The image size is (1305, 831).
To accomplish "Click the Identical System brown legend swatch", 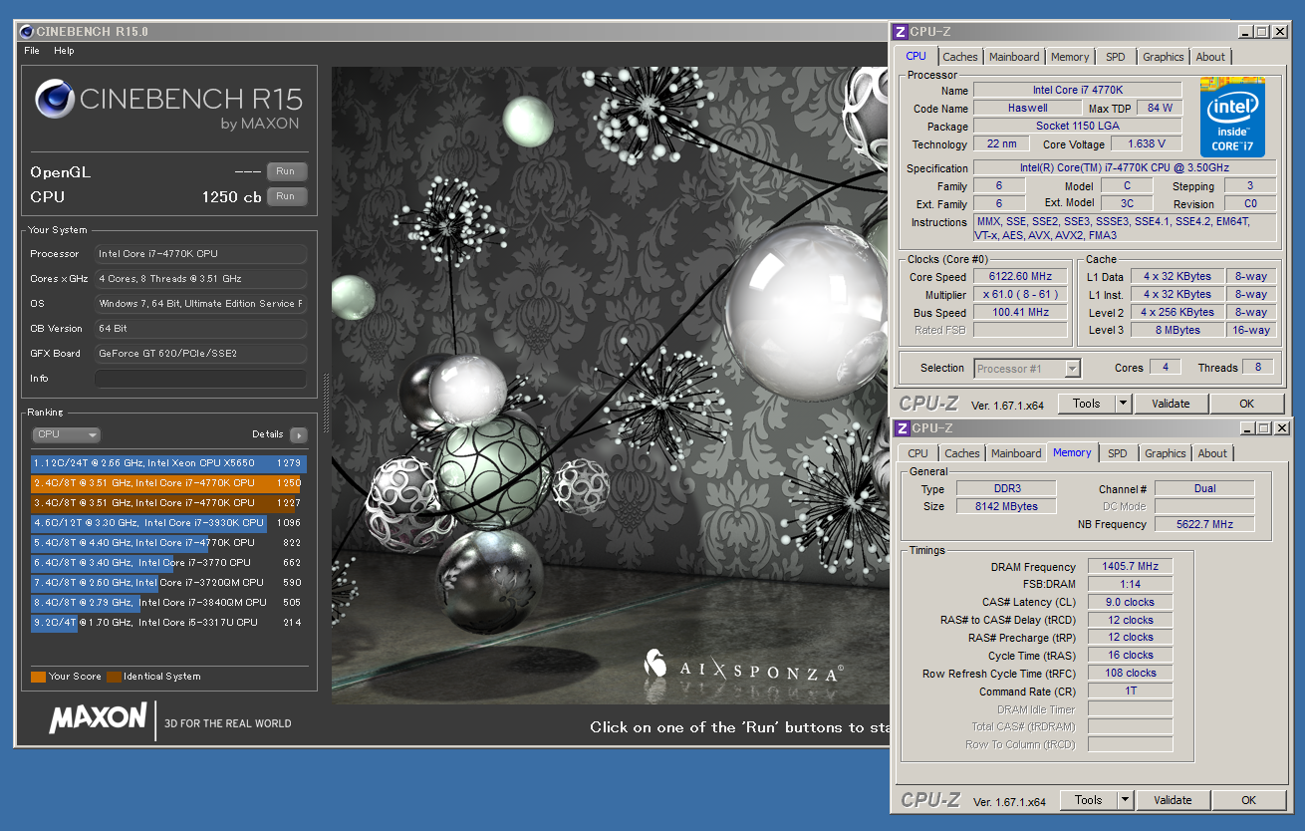I will [x=114, y=677].
